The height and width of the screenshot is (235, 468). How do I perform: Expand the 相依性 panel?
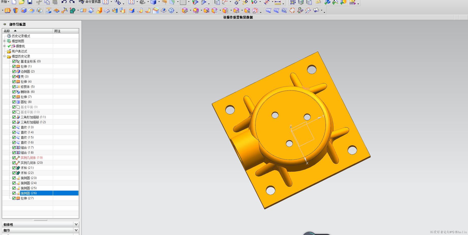(x=76, y=224)
